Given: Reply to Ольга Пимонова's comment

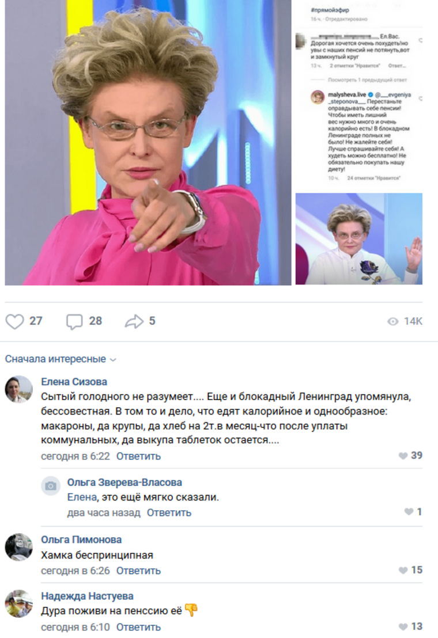Looking at the screenshot, I should pos(138,571).
